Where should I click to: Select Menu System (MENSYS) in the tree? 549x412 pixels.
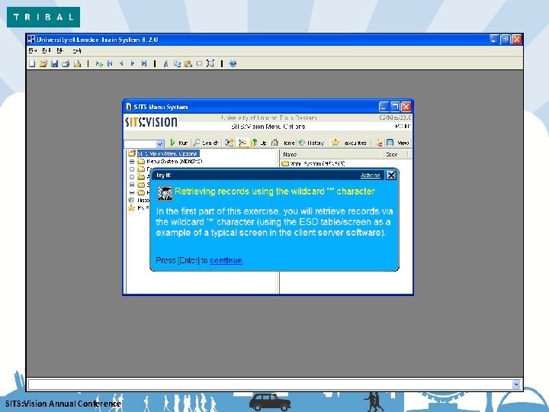tap(174, 162)
